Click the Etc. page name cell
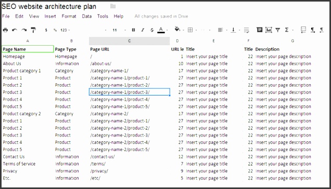331x189 pixels. (x=28, y=178)
